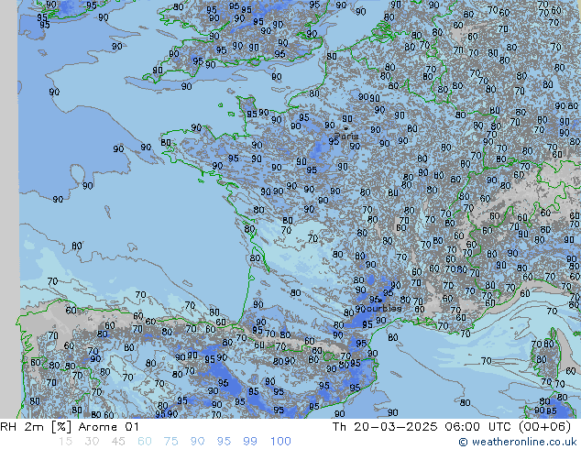Image resolution: width=581 pixels, height=449 pixels.
Task: Select the legend value 95 in bottom scale
Action: [224, 442]
